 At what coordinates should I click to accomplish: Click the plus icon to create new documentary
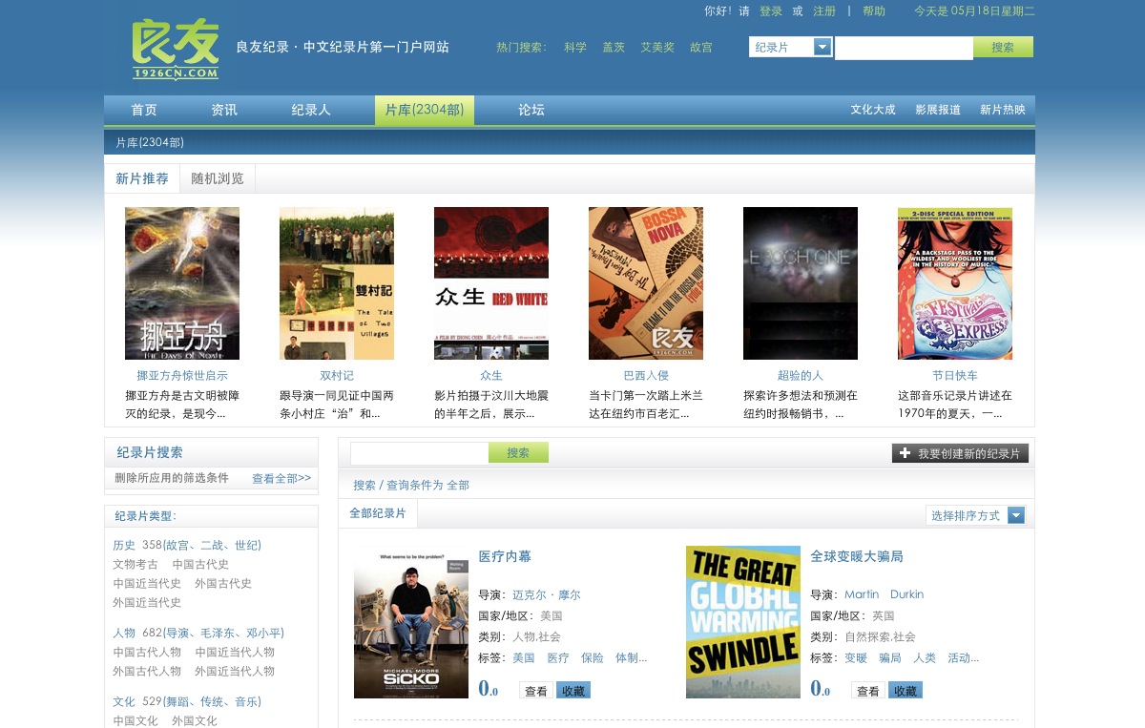[906, 453]
